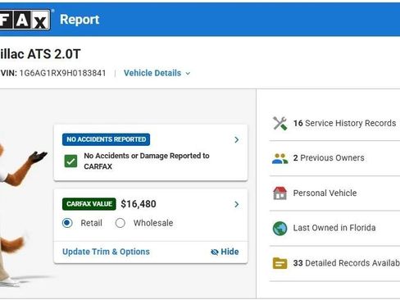Select the Retail value radio button
This screenshot has width=400, height=300.
tap(67, 223)
